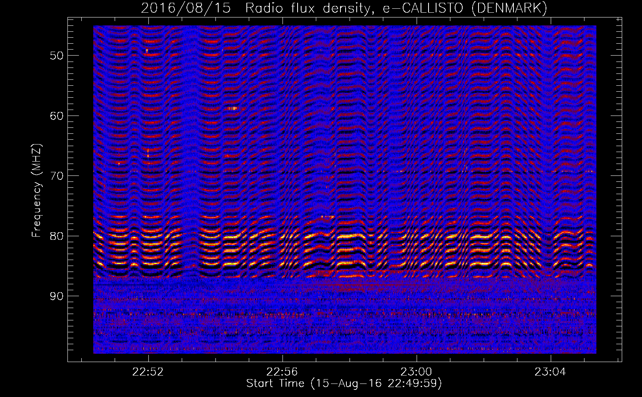Click the plot title 'Radio flux density, e-CALLISTO (DENMARK)'
642x397 pixels.
(x=396, y=8)
